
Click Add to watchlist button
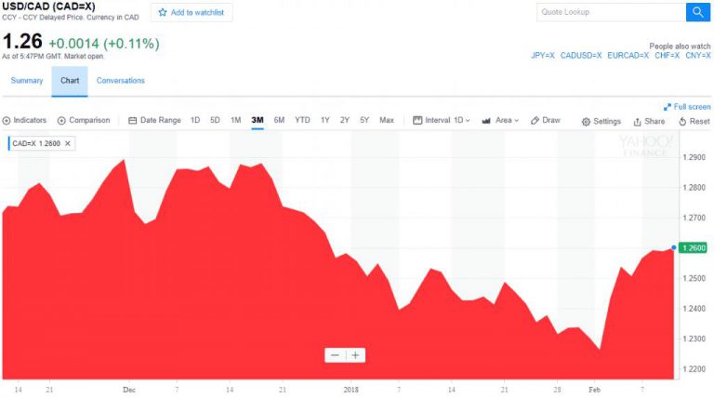point(192,13)
